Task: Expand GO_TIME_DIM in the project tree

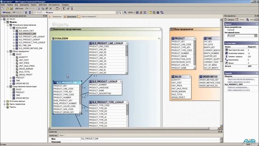Action: pyautogui.click(x=14, y=45)
